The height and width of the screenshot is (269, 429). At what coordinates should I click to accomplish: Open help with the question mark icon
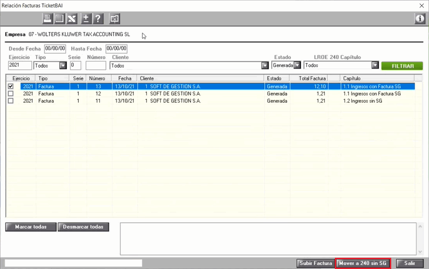[x=98, y=19]
